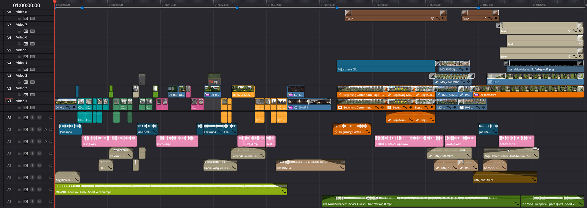Viewport: 587px width, 208px height.
Task: Select the V1 destination control
Action: coord(9,101)
